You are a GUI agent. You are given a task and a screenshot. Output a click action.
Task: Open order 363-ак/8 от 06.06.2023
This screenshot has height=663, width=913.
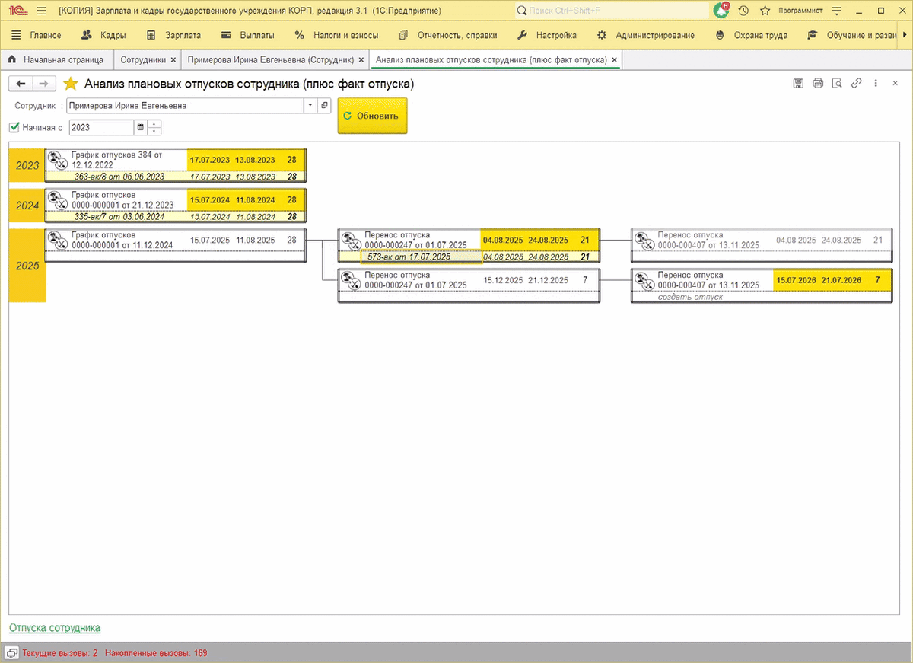[x=119, y=177]
